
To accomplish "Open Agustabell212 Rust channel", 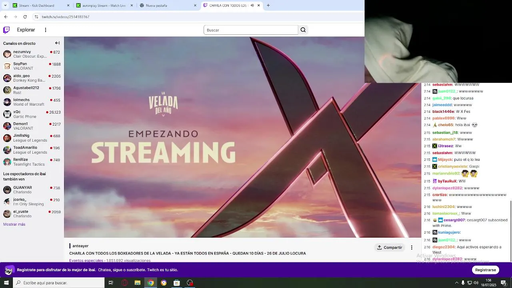I will [x=32, y=90].
